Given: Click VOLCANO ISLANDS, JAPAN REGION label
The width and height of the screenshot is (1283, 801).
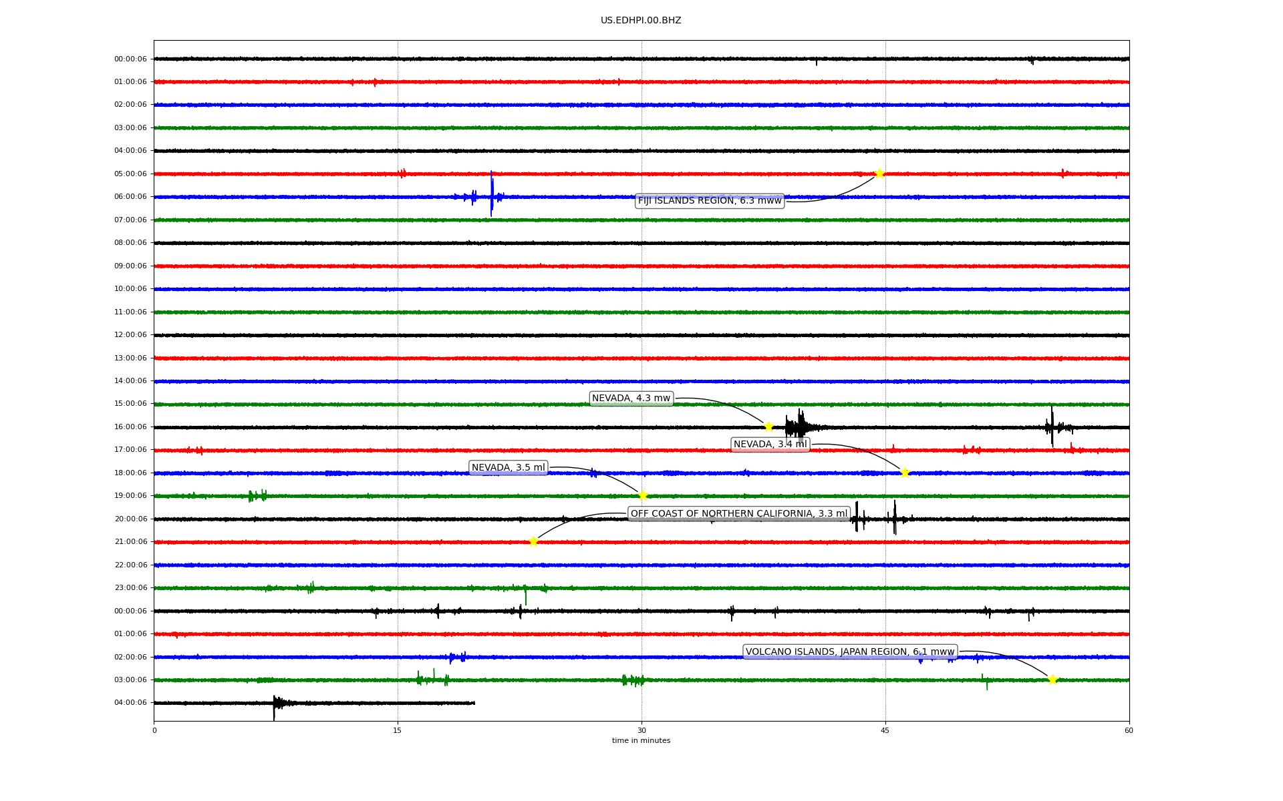Looking at the screenshot, I should point(849,651).
